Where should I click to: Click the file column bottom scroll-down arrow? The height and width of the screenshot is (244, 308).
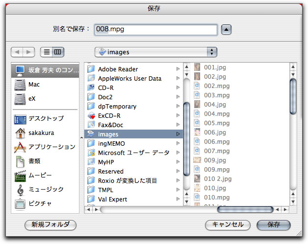[293, 201]
